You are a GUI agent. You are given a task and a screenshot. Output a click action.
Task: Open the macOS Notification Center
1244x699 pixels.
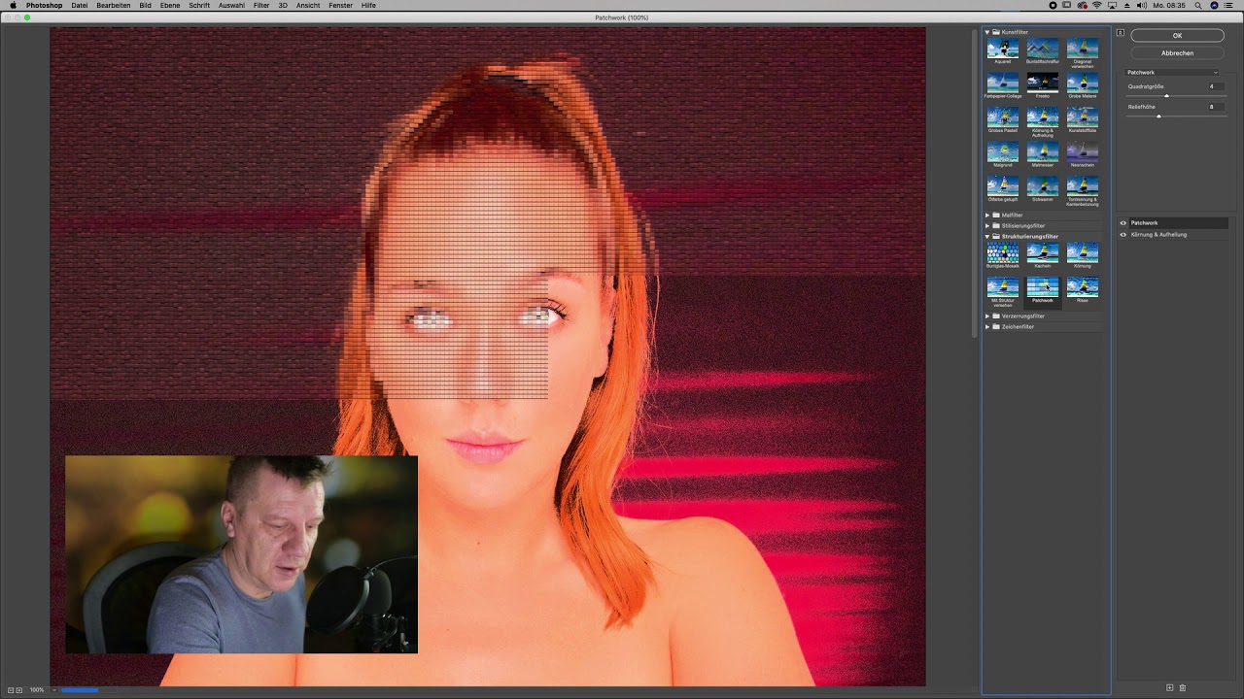click(1229, 6)
